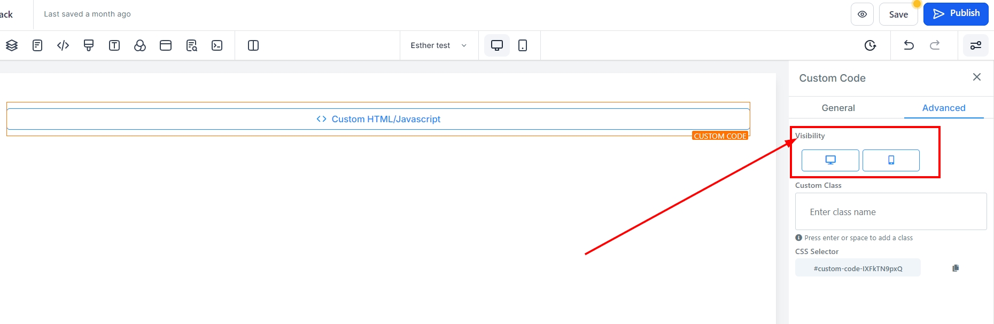Select the Advanced tab

tap(944, 108)
